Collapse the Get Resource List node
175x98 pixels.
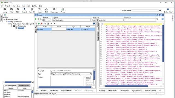coord(11,26)
